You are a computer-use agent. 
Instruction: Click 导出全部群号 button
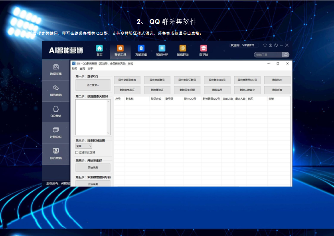point(157,80)
